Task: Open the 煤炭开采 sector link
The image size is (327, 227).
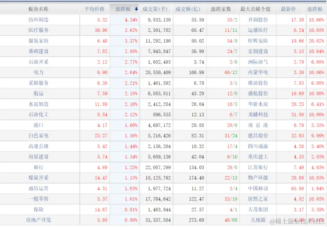Action: coord(38,178)
